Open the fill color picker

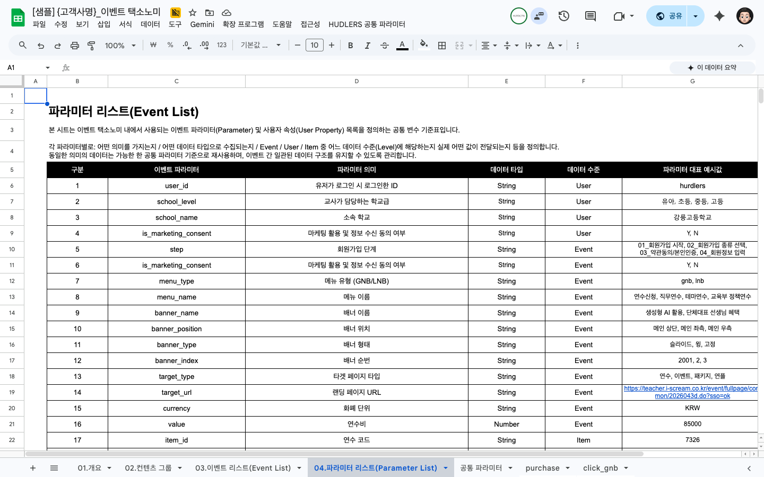tap(423, 46)
